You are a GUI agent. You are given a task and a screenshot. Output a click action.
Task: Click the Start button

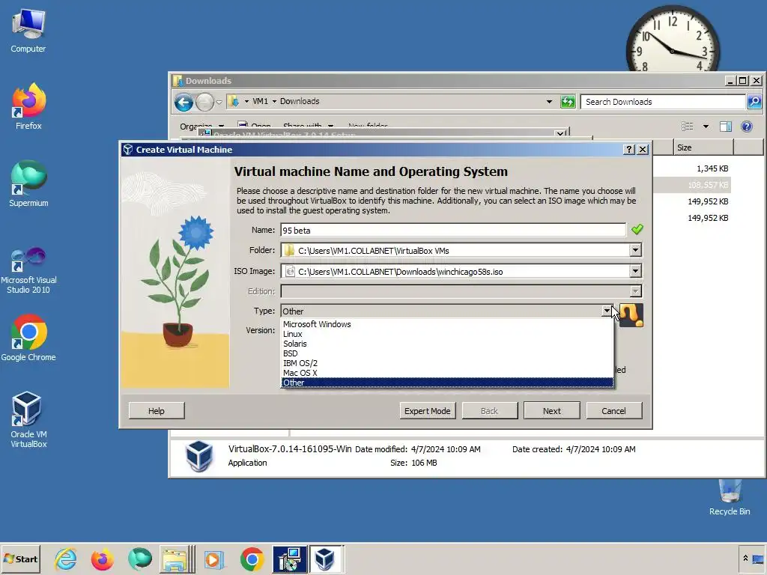pos(20,559)
